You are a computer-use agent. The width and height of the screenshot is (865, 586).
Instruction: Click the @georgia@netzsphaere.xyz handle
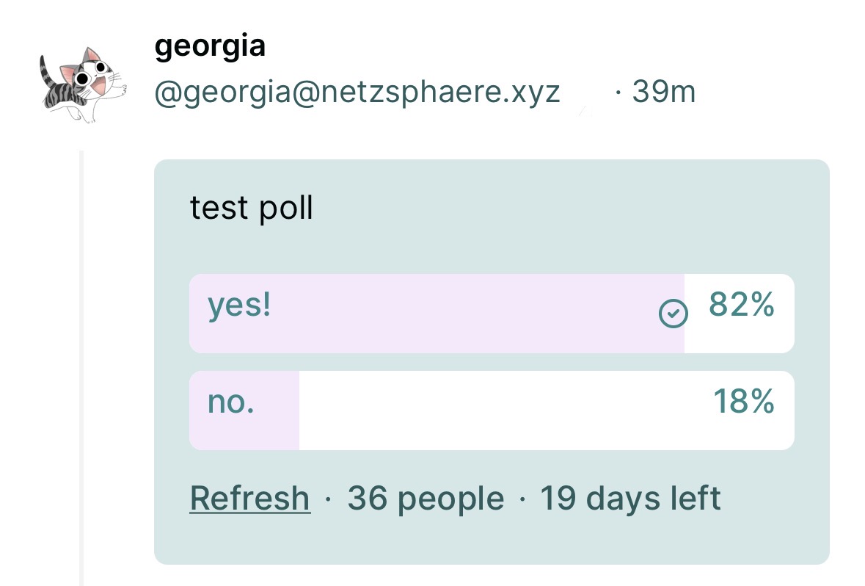coord(357,93)
